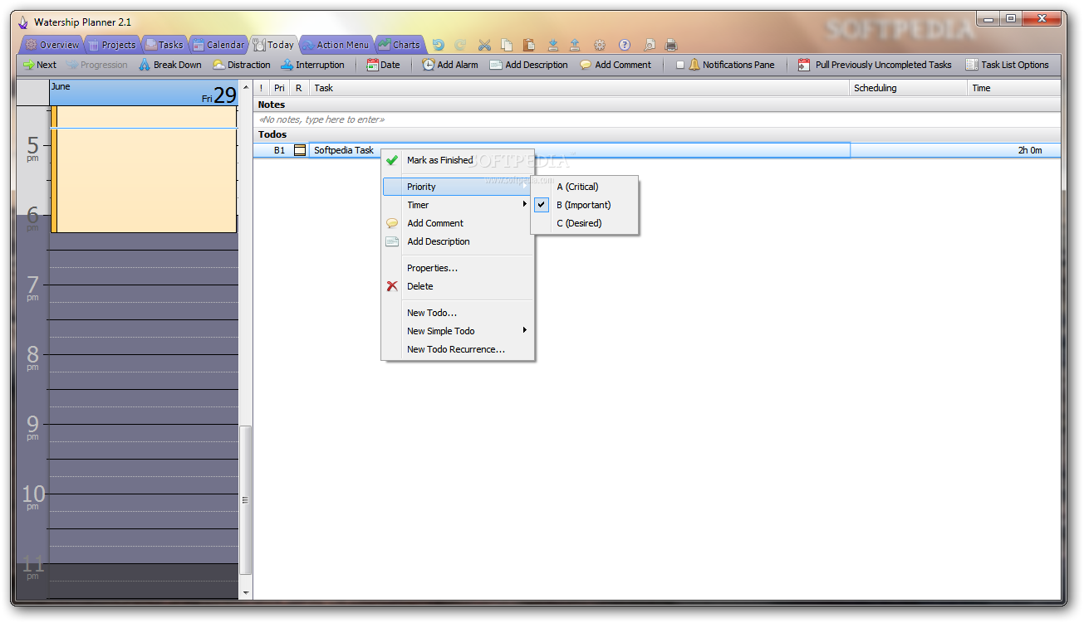Toggle the Notifications Pane checkbox
This screenshot has height=623, width=1084.
click(680, 65)
